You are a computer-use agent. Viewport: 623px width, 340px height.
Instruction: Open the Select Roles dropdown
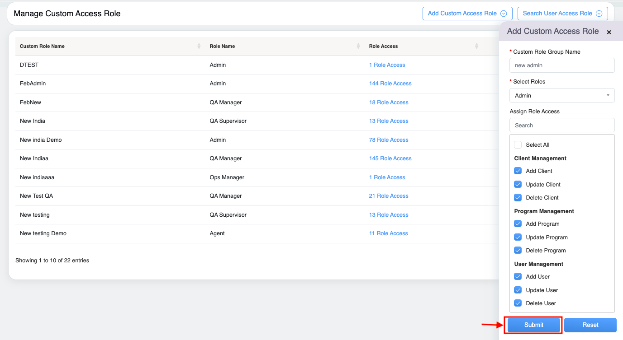click(x=561, y=95)
